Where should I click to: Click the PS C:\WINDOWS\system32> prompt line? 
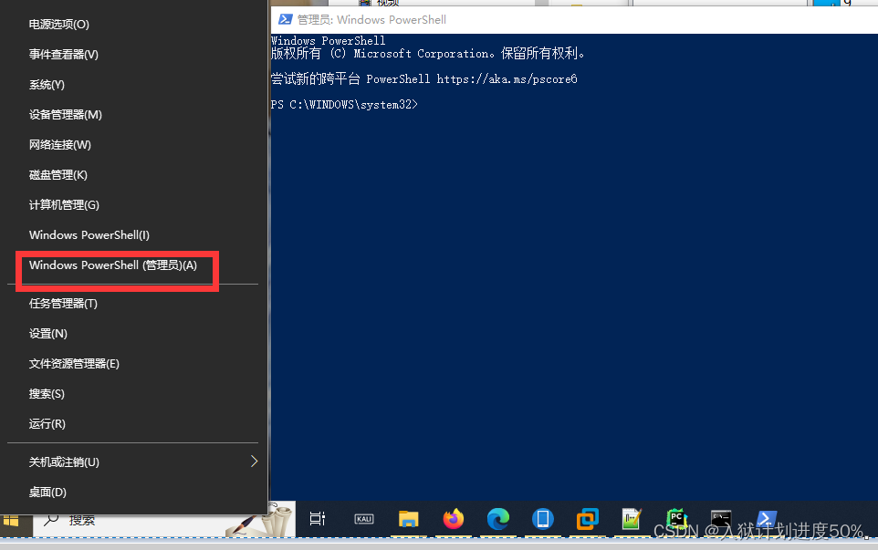344,105
